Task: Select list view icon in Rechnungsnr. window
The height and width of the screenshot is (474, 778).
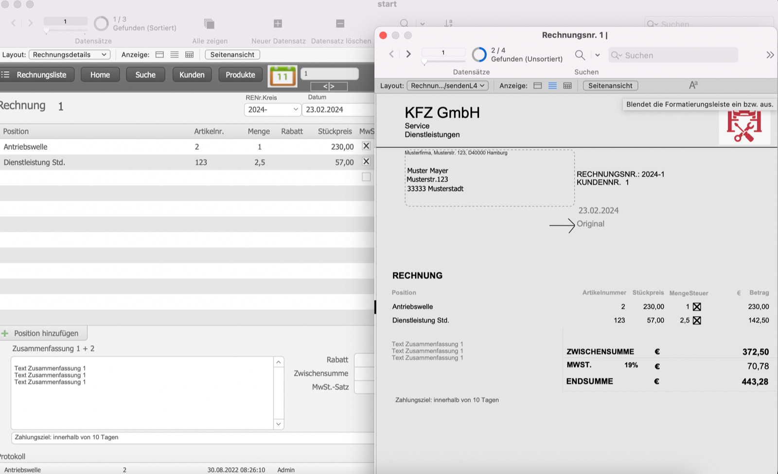Action: (552, 86)
